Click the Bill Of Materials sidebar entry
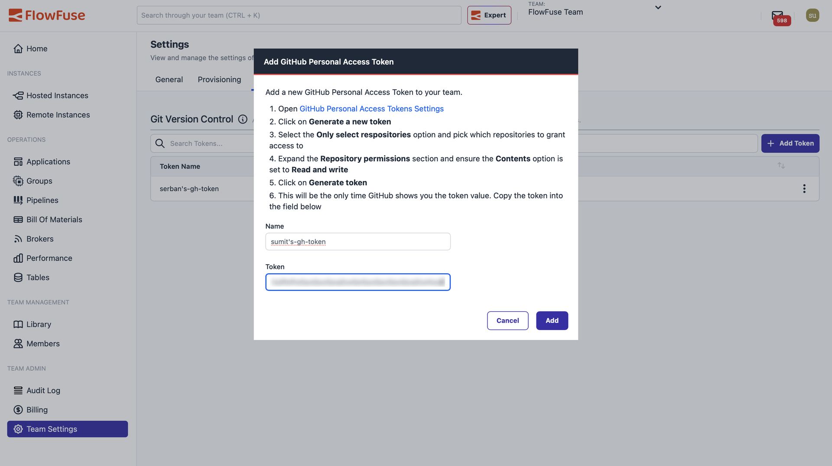This screenshot has width=832, height=466. point(54,219)
